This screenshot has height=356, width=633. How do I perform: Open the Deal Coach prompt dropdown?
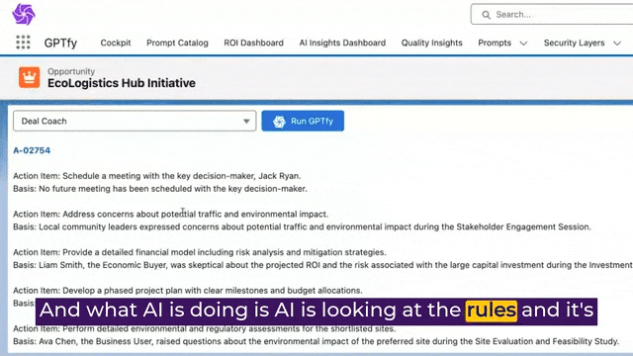[135, 121]
